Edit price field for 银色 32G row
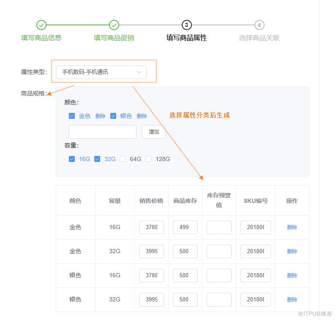The width and height of the screenshot is (336, 320). pos(151,300)
